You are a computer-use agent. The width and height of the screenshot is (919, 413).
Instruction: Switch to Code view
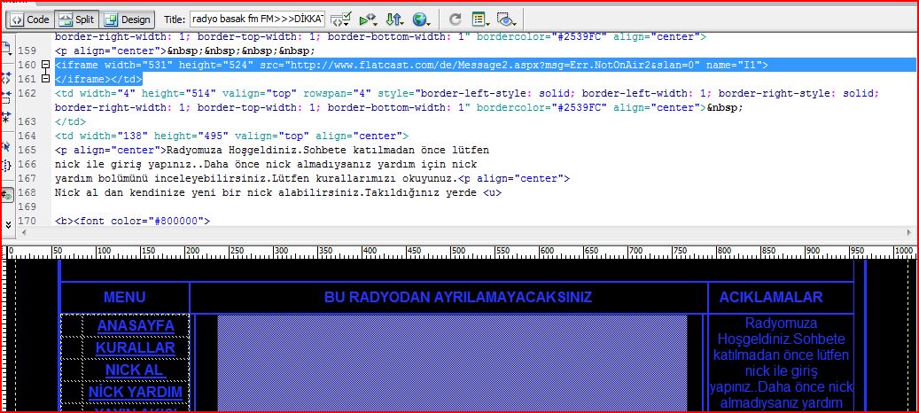[30, 19]
